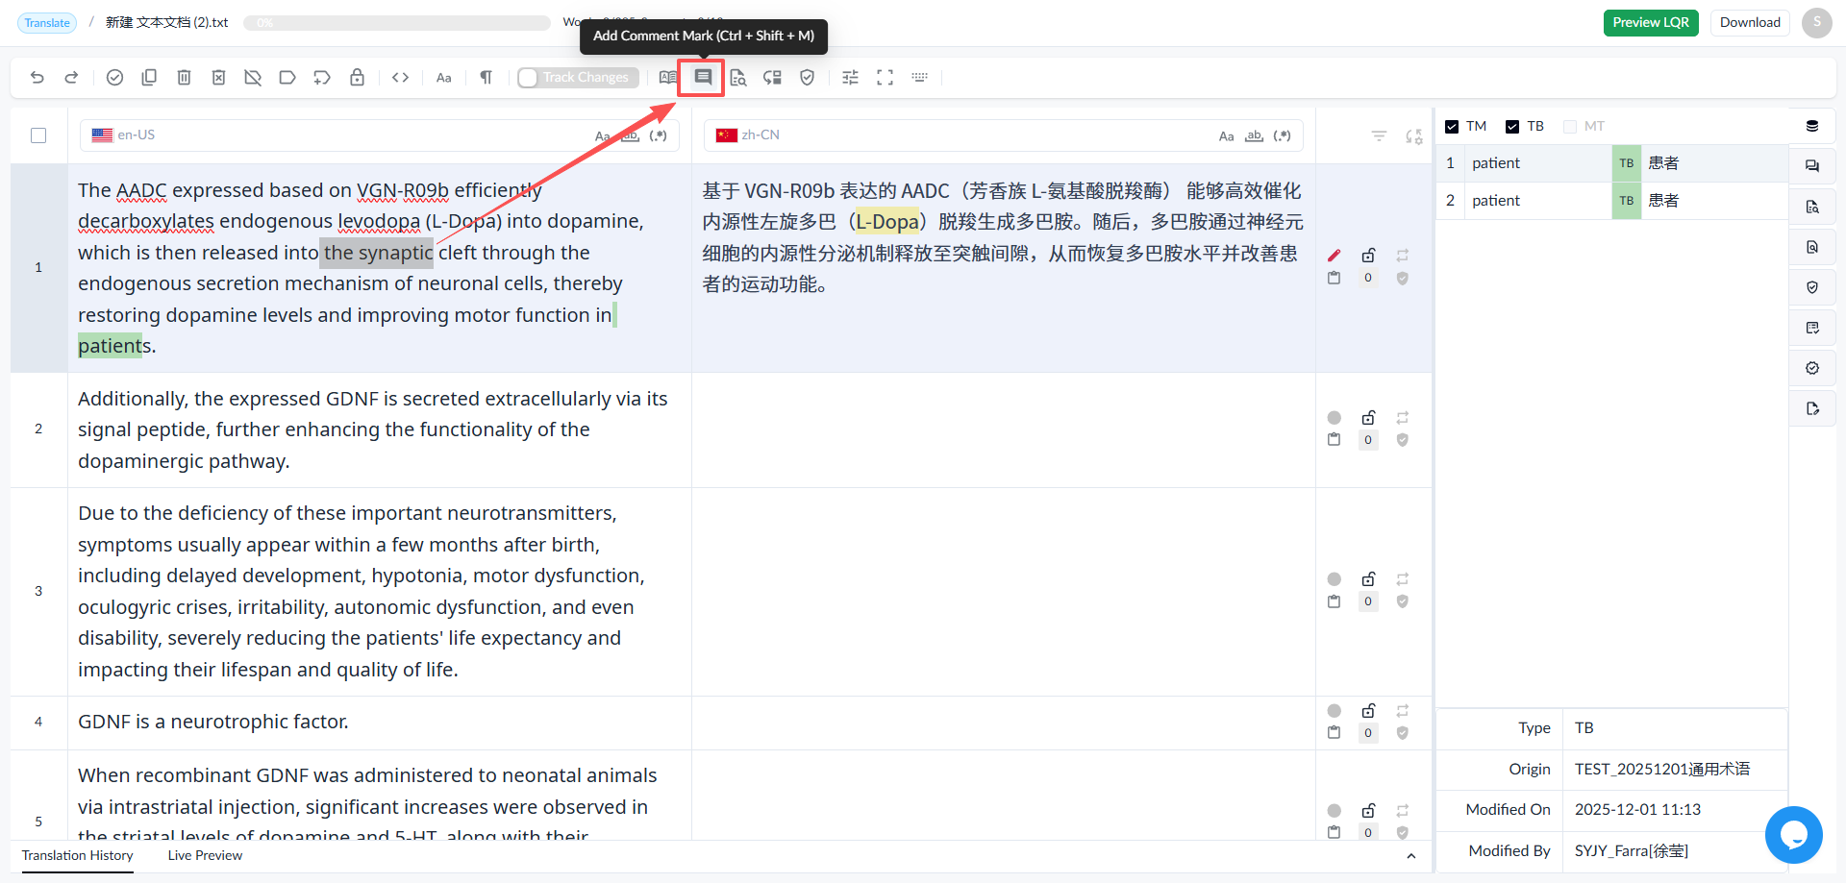Toggle Aa case-sensitive in en-US source filter
The image size is (1846, 883).
point(603,136)
